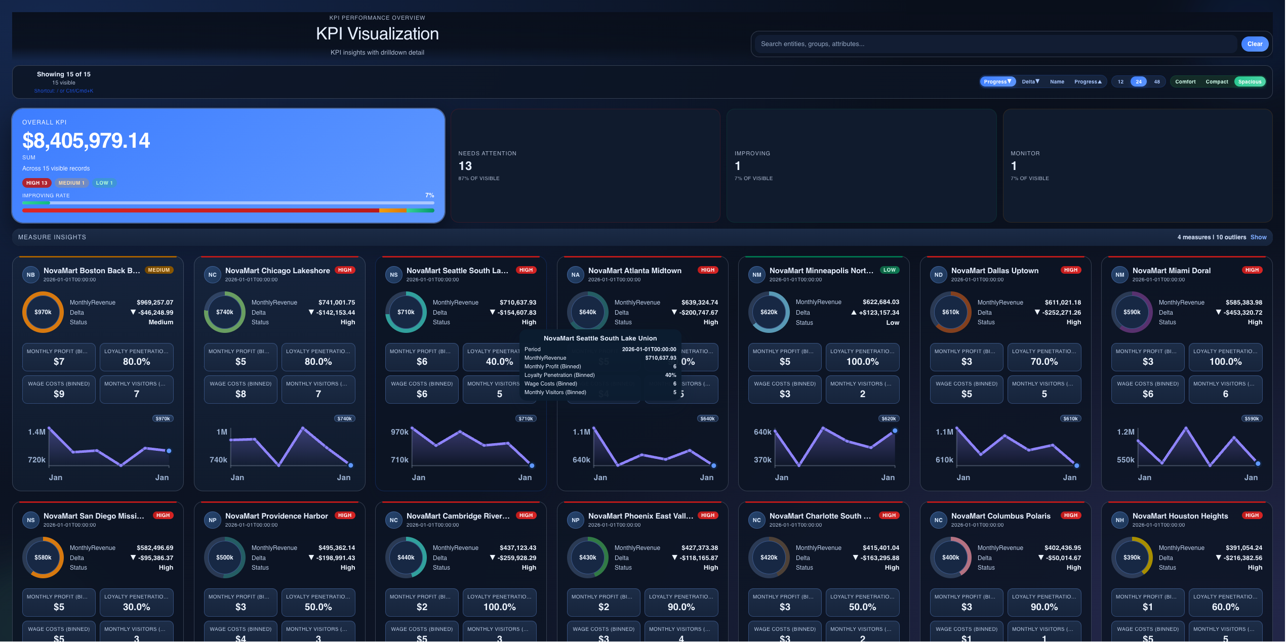
Task: Click Minneapolis Loyalty Penetration 100.0% tile
Action: [862, 357]
